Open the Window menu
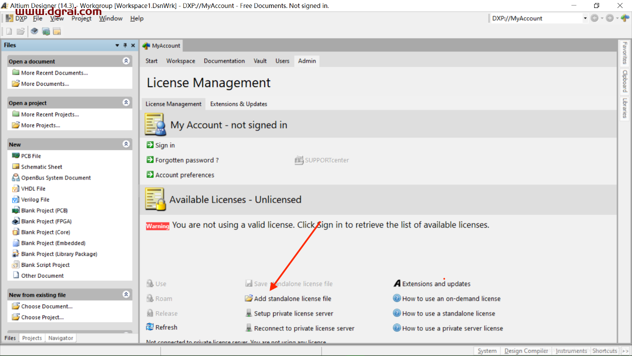 coord(111,18)
